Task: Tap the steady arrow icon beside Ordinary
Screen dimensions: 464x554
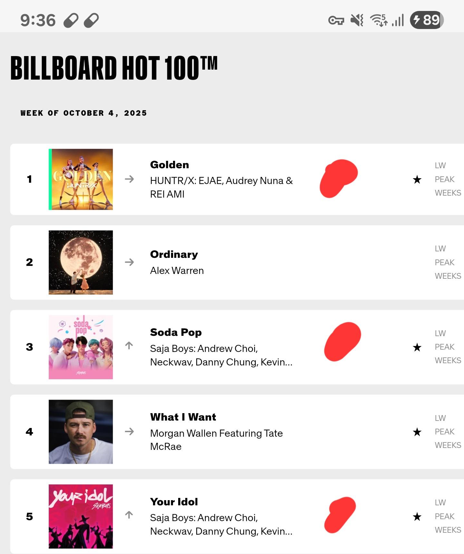Action: click(129, 262)
